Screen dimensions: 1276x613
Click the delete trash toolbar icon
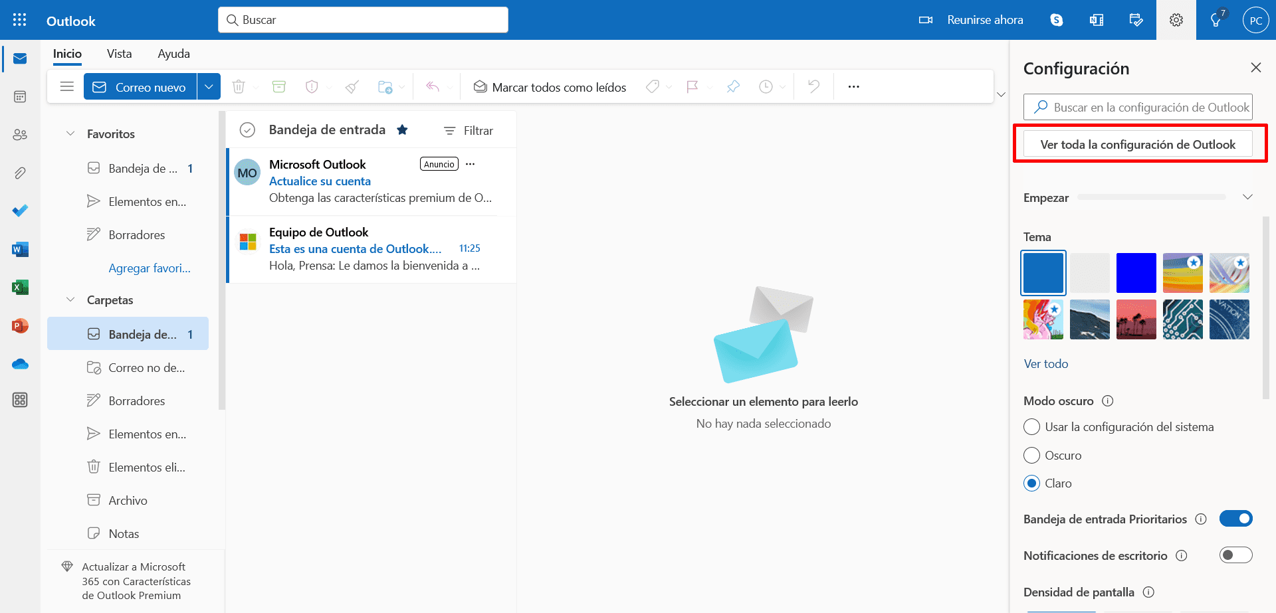point(239,86)
